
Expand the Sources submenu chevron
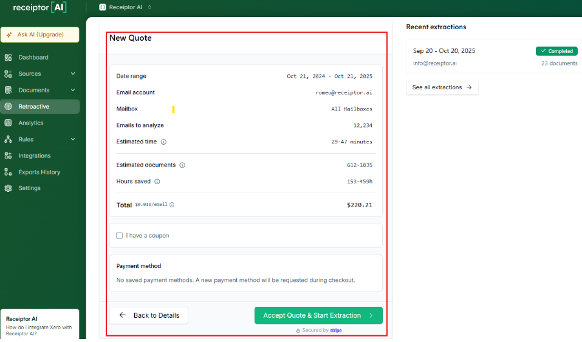pos(73,74)
